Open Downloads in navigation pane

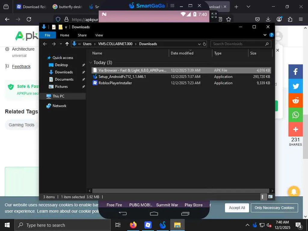click(x=64, y=72)
